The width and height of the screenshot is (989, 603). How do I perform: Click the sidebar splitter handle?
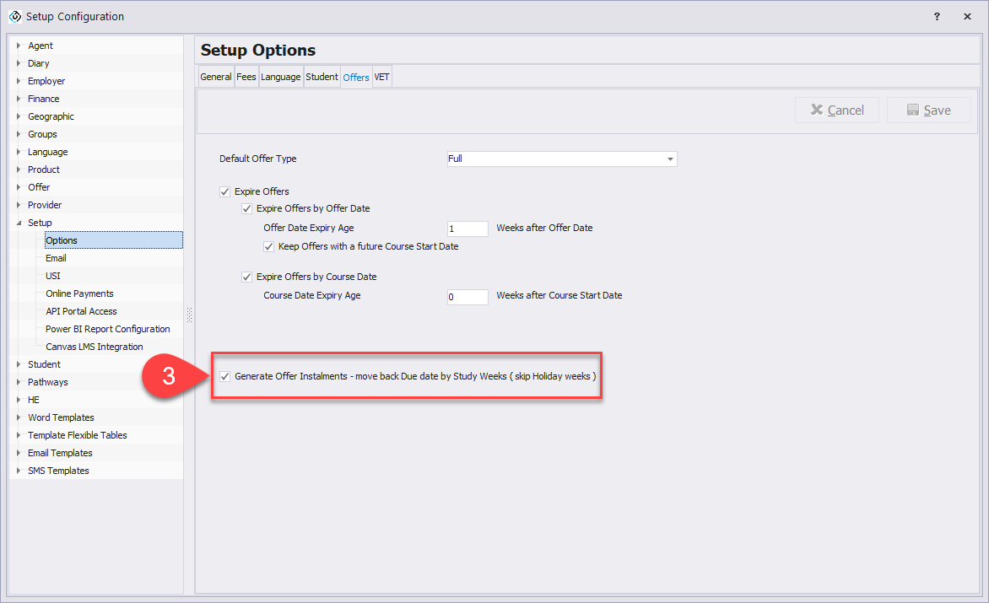(x=189, y=315)
